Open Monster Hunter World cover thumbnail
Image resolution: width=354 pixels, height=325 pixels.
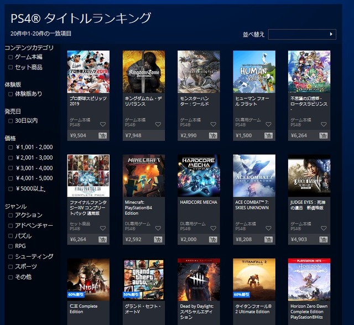[199, 72]
